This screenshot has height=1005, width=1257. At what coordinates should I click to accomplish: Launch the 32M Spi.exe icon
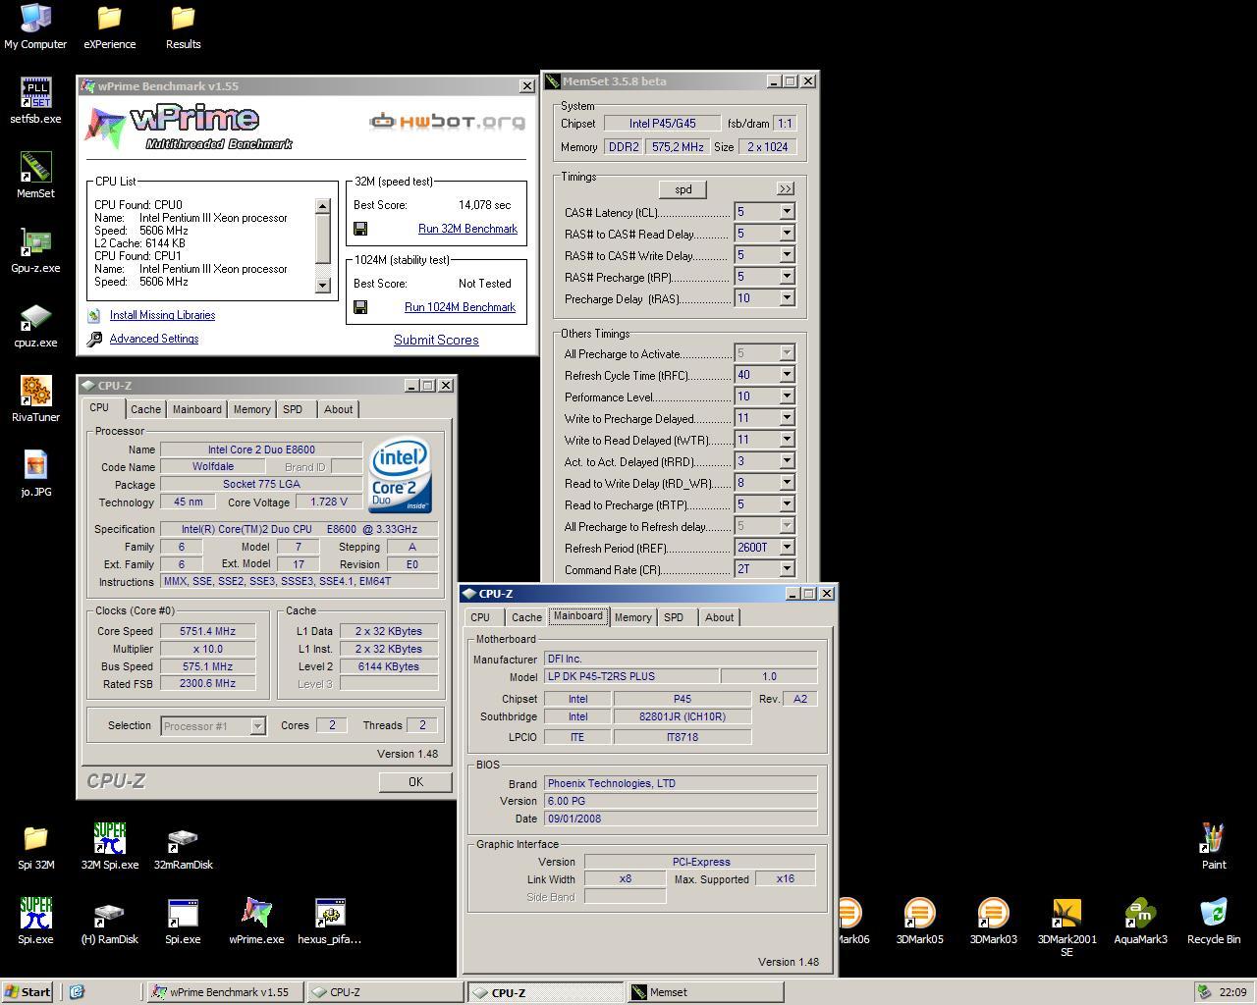pyautogui.click(x=109, y=847)
